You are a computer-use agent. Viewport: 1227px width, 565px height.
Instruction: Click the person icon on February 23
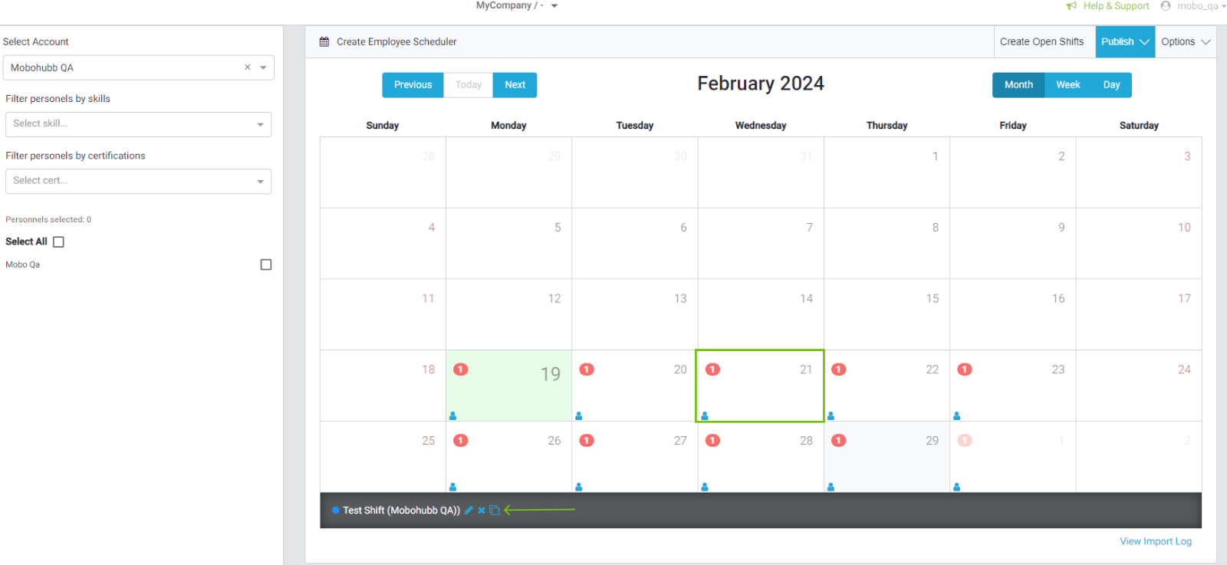[x=957, y=416]
